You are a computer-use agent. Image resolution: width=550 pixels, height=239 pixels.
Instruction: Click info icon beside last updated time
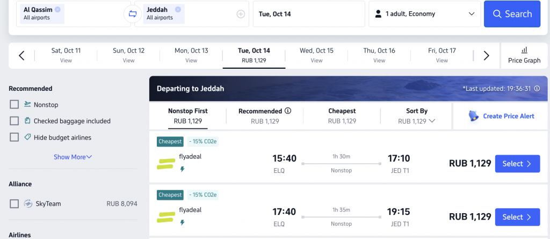coord(537,89)
